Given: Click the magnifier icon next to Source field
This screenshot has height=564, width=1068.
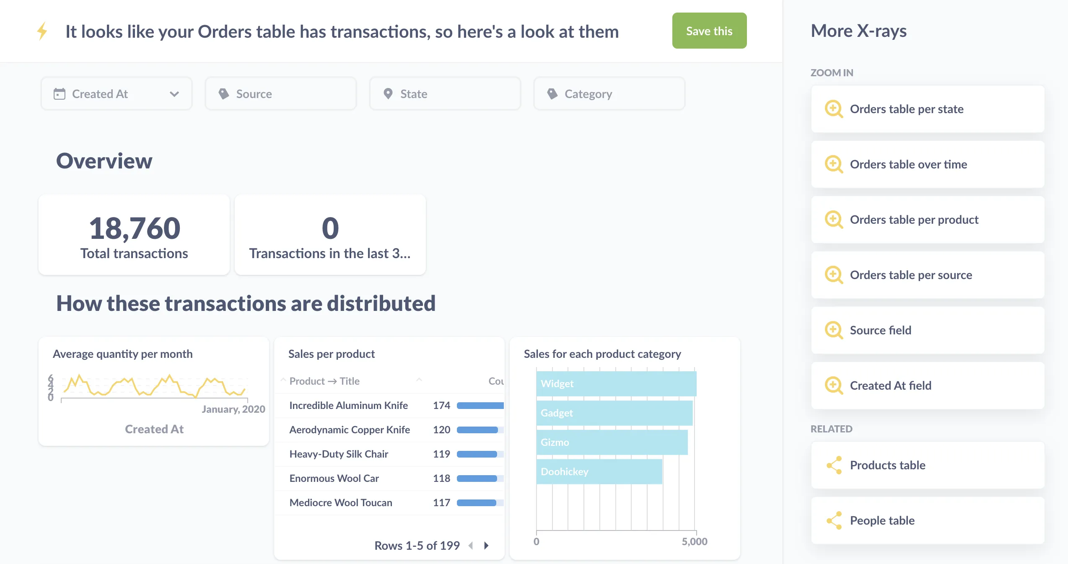Looking at the screenshot, I should 834,331.
